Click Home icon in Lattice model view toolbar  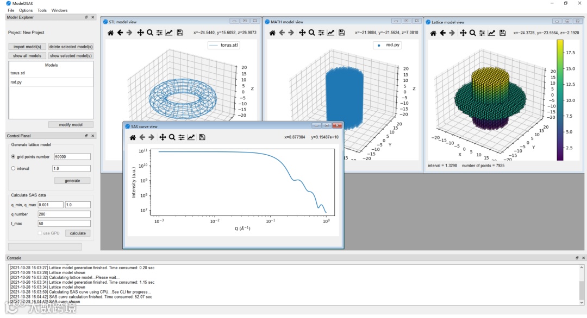433,33
